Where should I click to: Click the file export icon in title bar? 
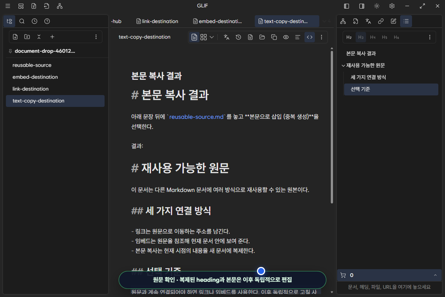34,6
